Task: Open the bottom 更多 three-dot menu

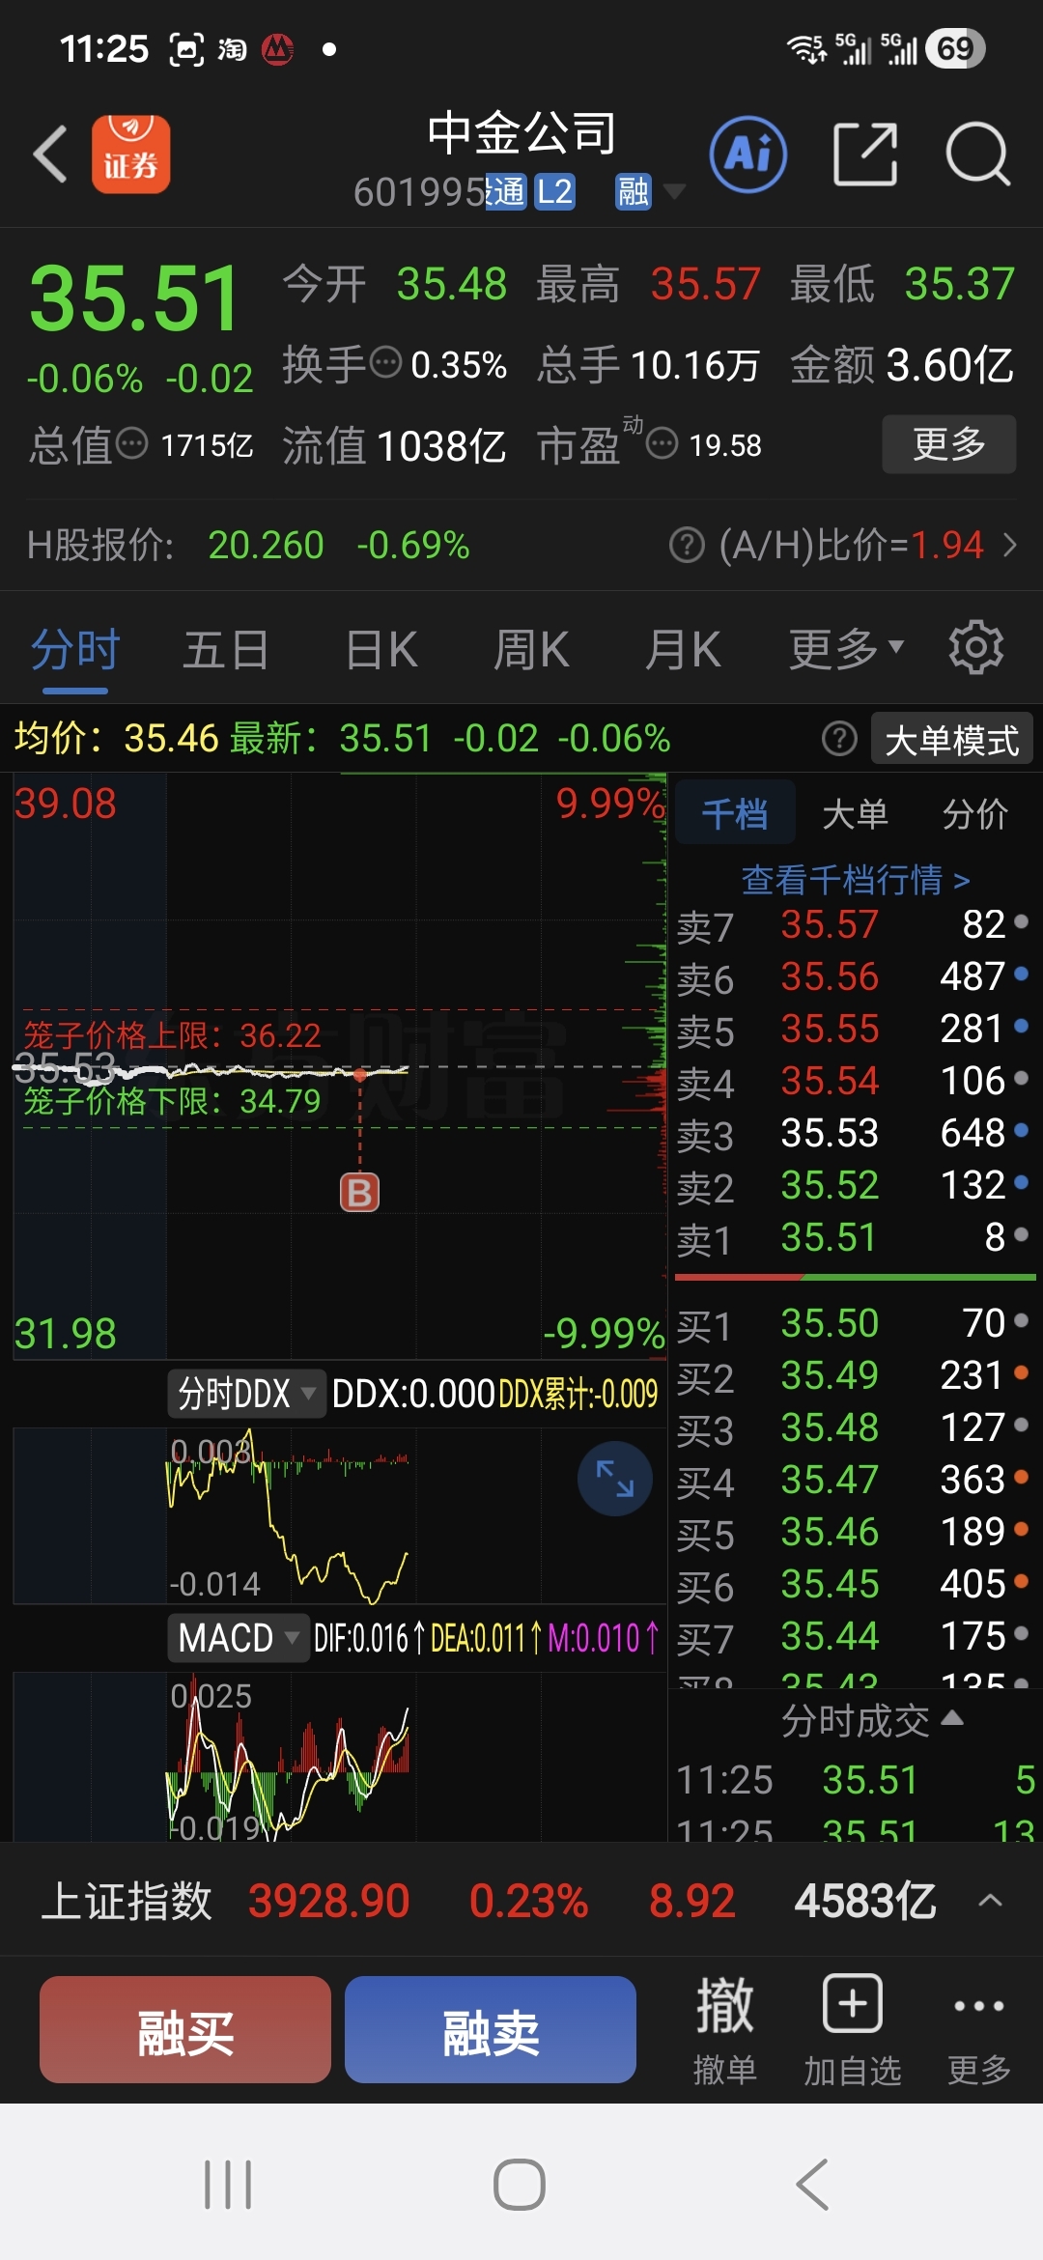Action: (x=979, y=2030)
